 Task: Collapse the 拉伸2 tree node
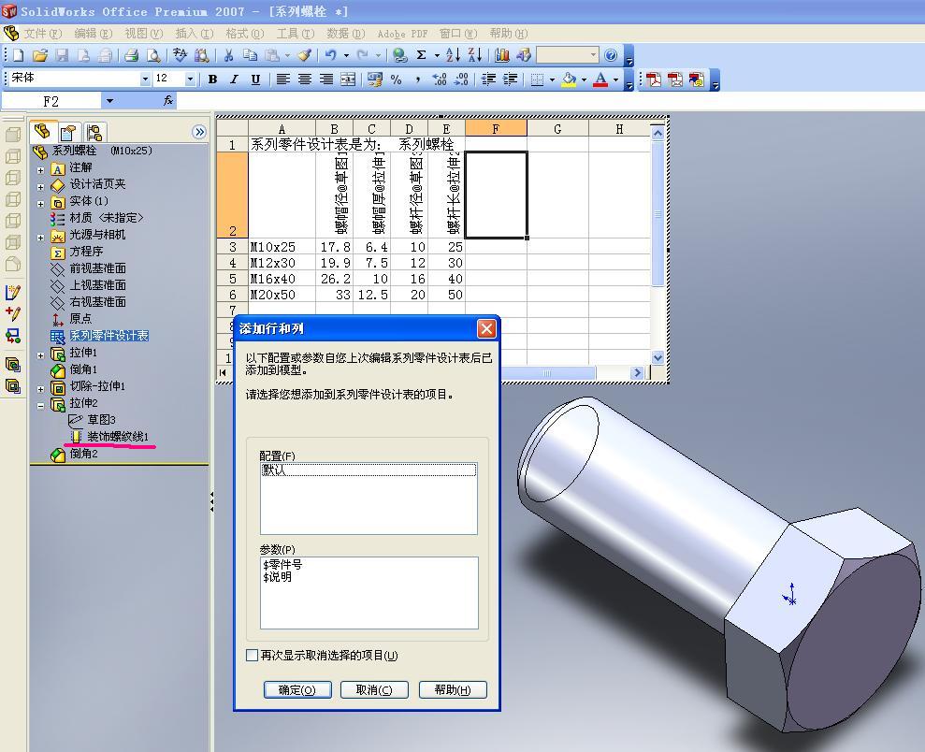[x=41, y=406]
